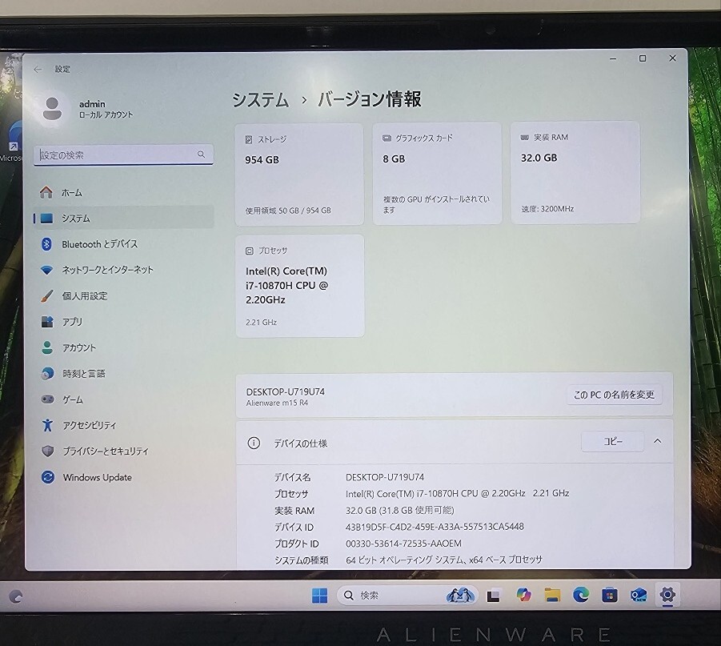Open ホーム in the sidebar
Image resolution: width=721 pixels, height=646 pixels.
point(123,192)
